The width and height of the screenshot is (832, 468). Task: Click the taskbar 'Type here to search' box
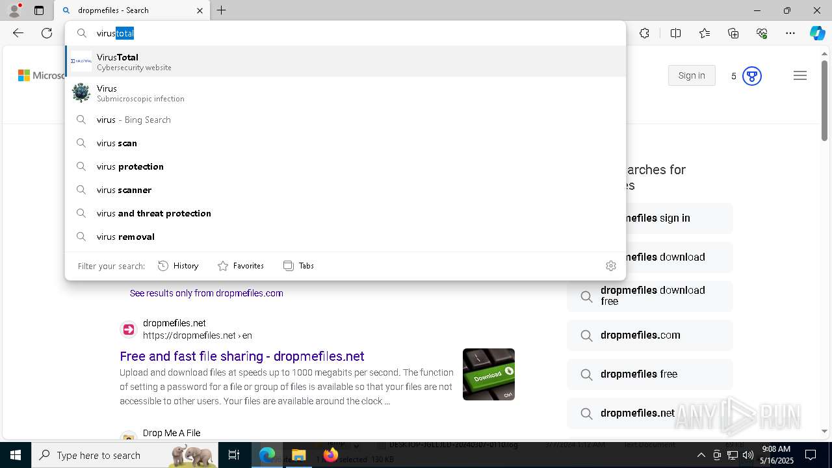pos(125,455)
